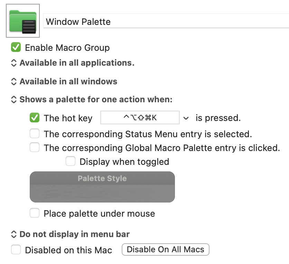Enable Display when toggled

(71, 161)
